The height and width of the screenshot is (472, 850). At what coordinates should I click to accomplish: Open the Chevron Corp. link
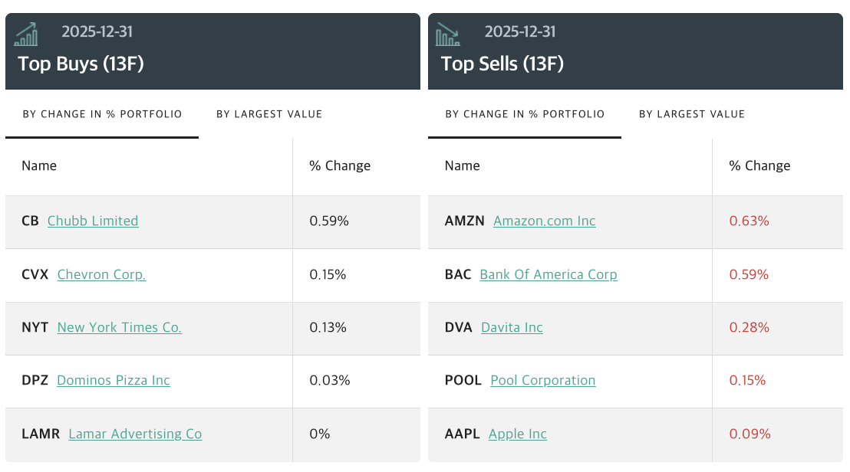pos(101,274)
